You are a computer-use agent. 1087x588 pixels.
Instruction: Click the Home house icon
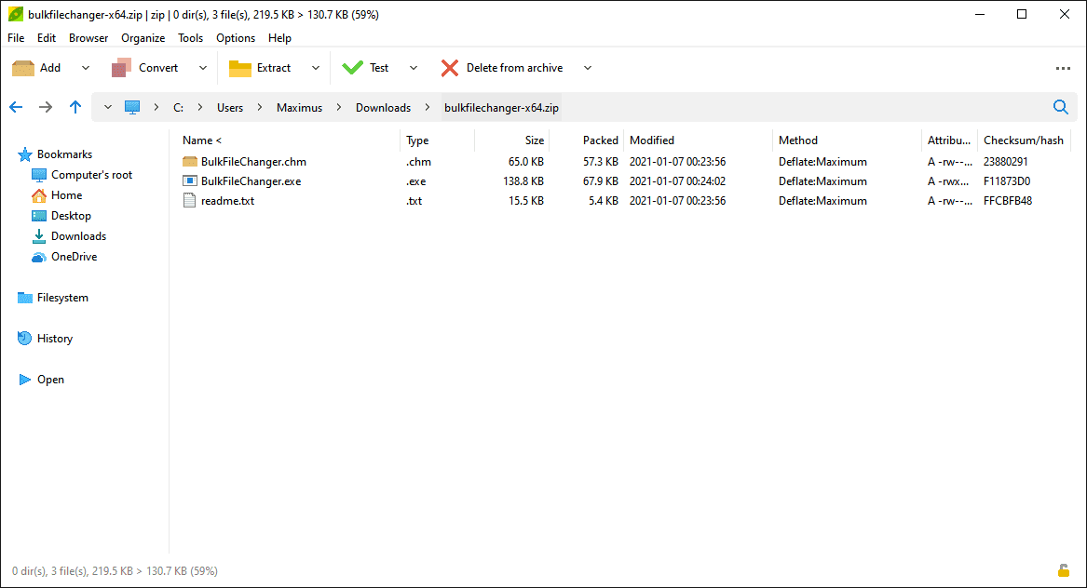pyautogui.click(x=39, y=195)
